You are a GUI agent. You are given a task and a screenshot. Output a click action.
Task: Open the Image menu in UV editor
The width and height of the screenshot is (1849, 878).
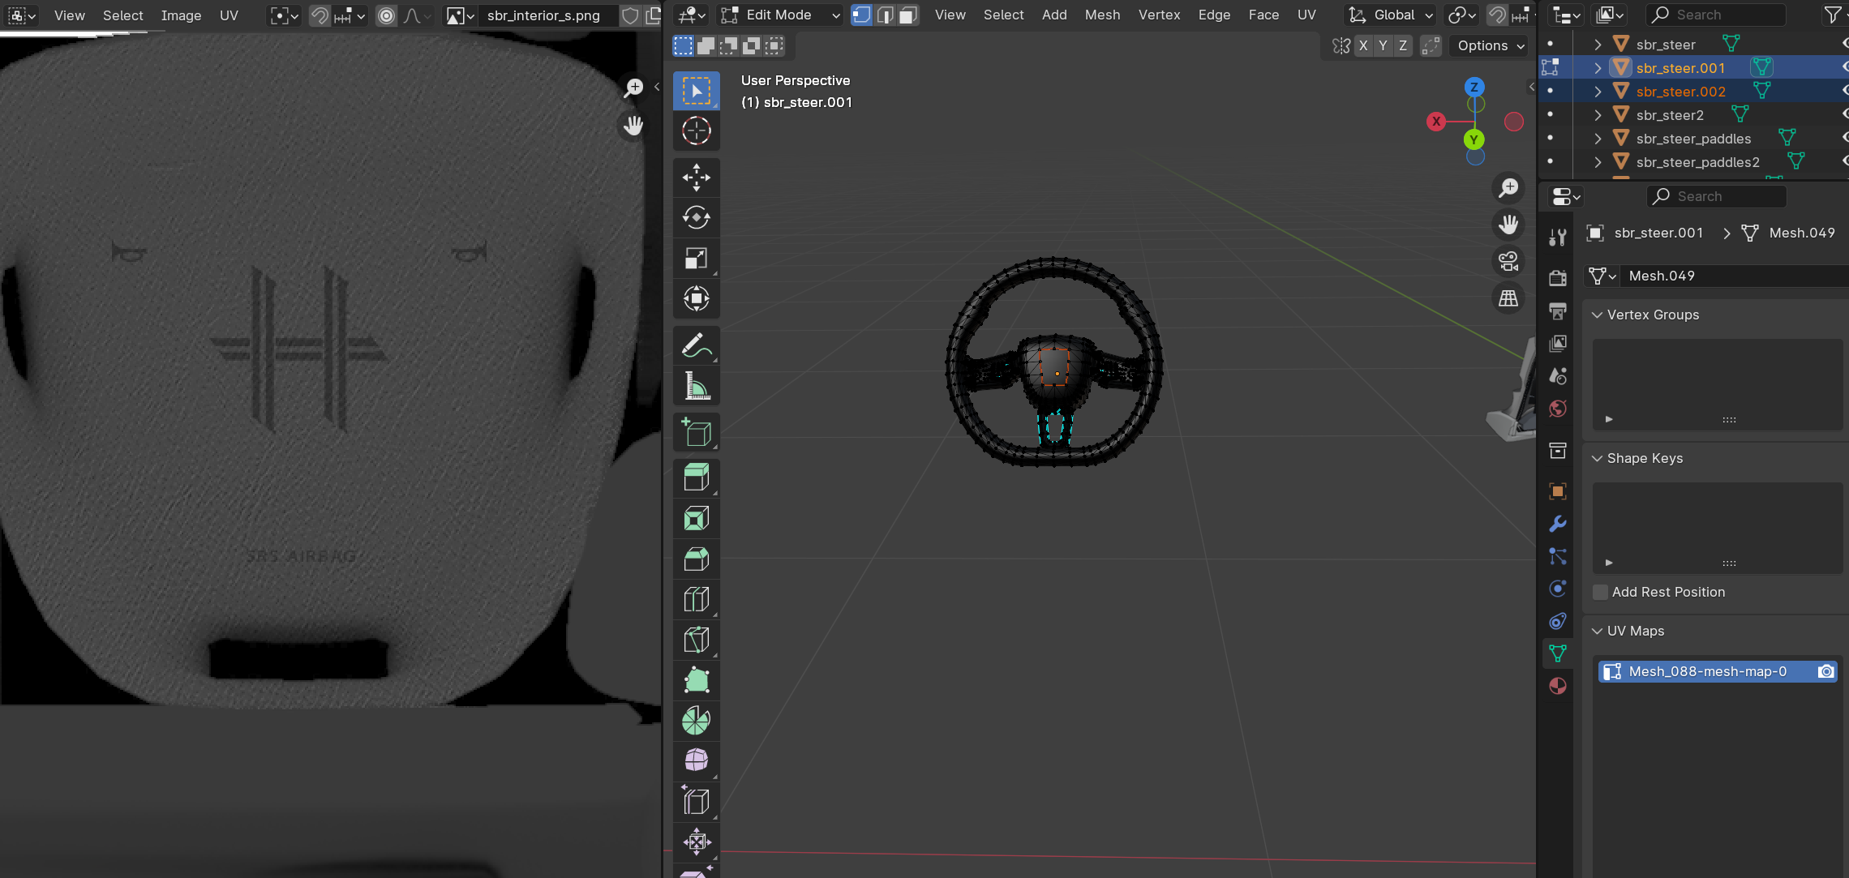(181, 15)
